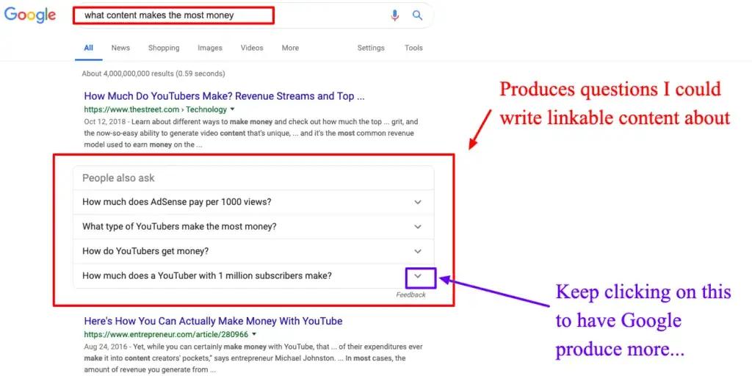Expand 'What type of YouTubers make the most money?'
Screen dimensions: 752x387
tap(253, 227)
